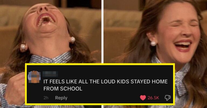The height and width of the screenshot is (108, 207).
Task: Open the commenter's pixelated profile avatar
Action: coord(34,77)
